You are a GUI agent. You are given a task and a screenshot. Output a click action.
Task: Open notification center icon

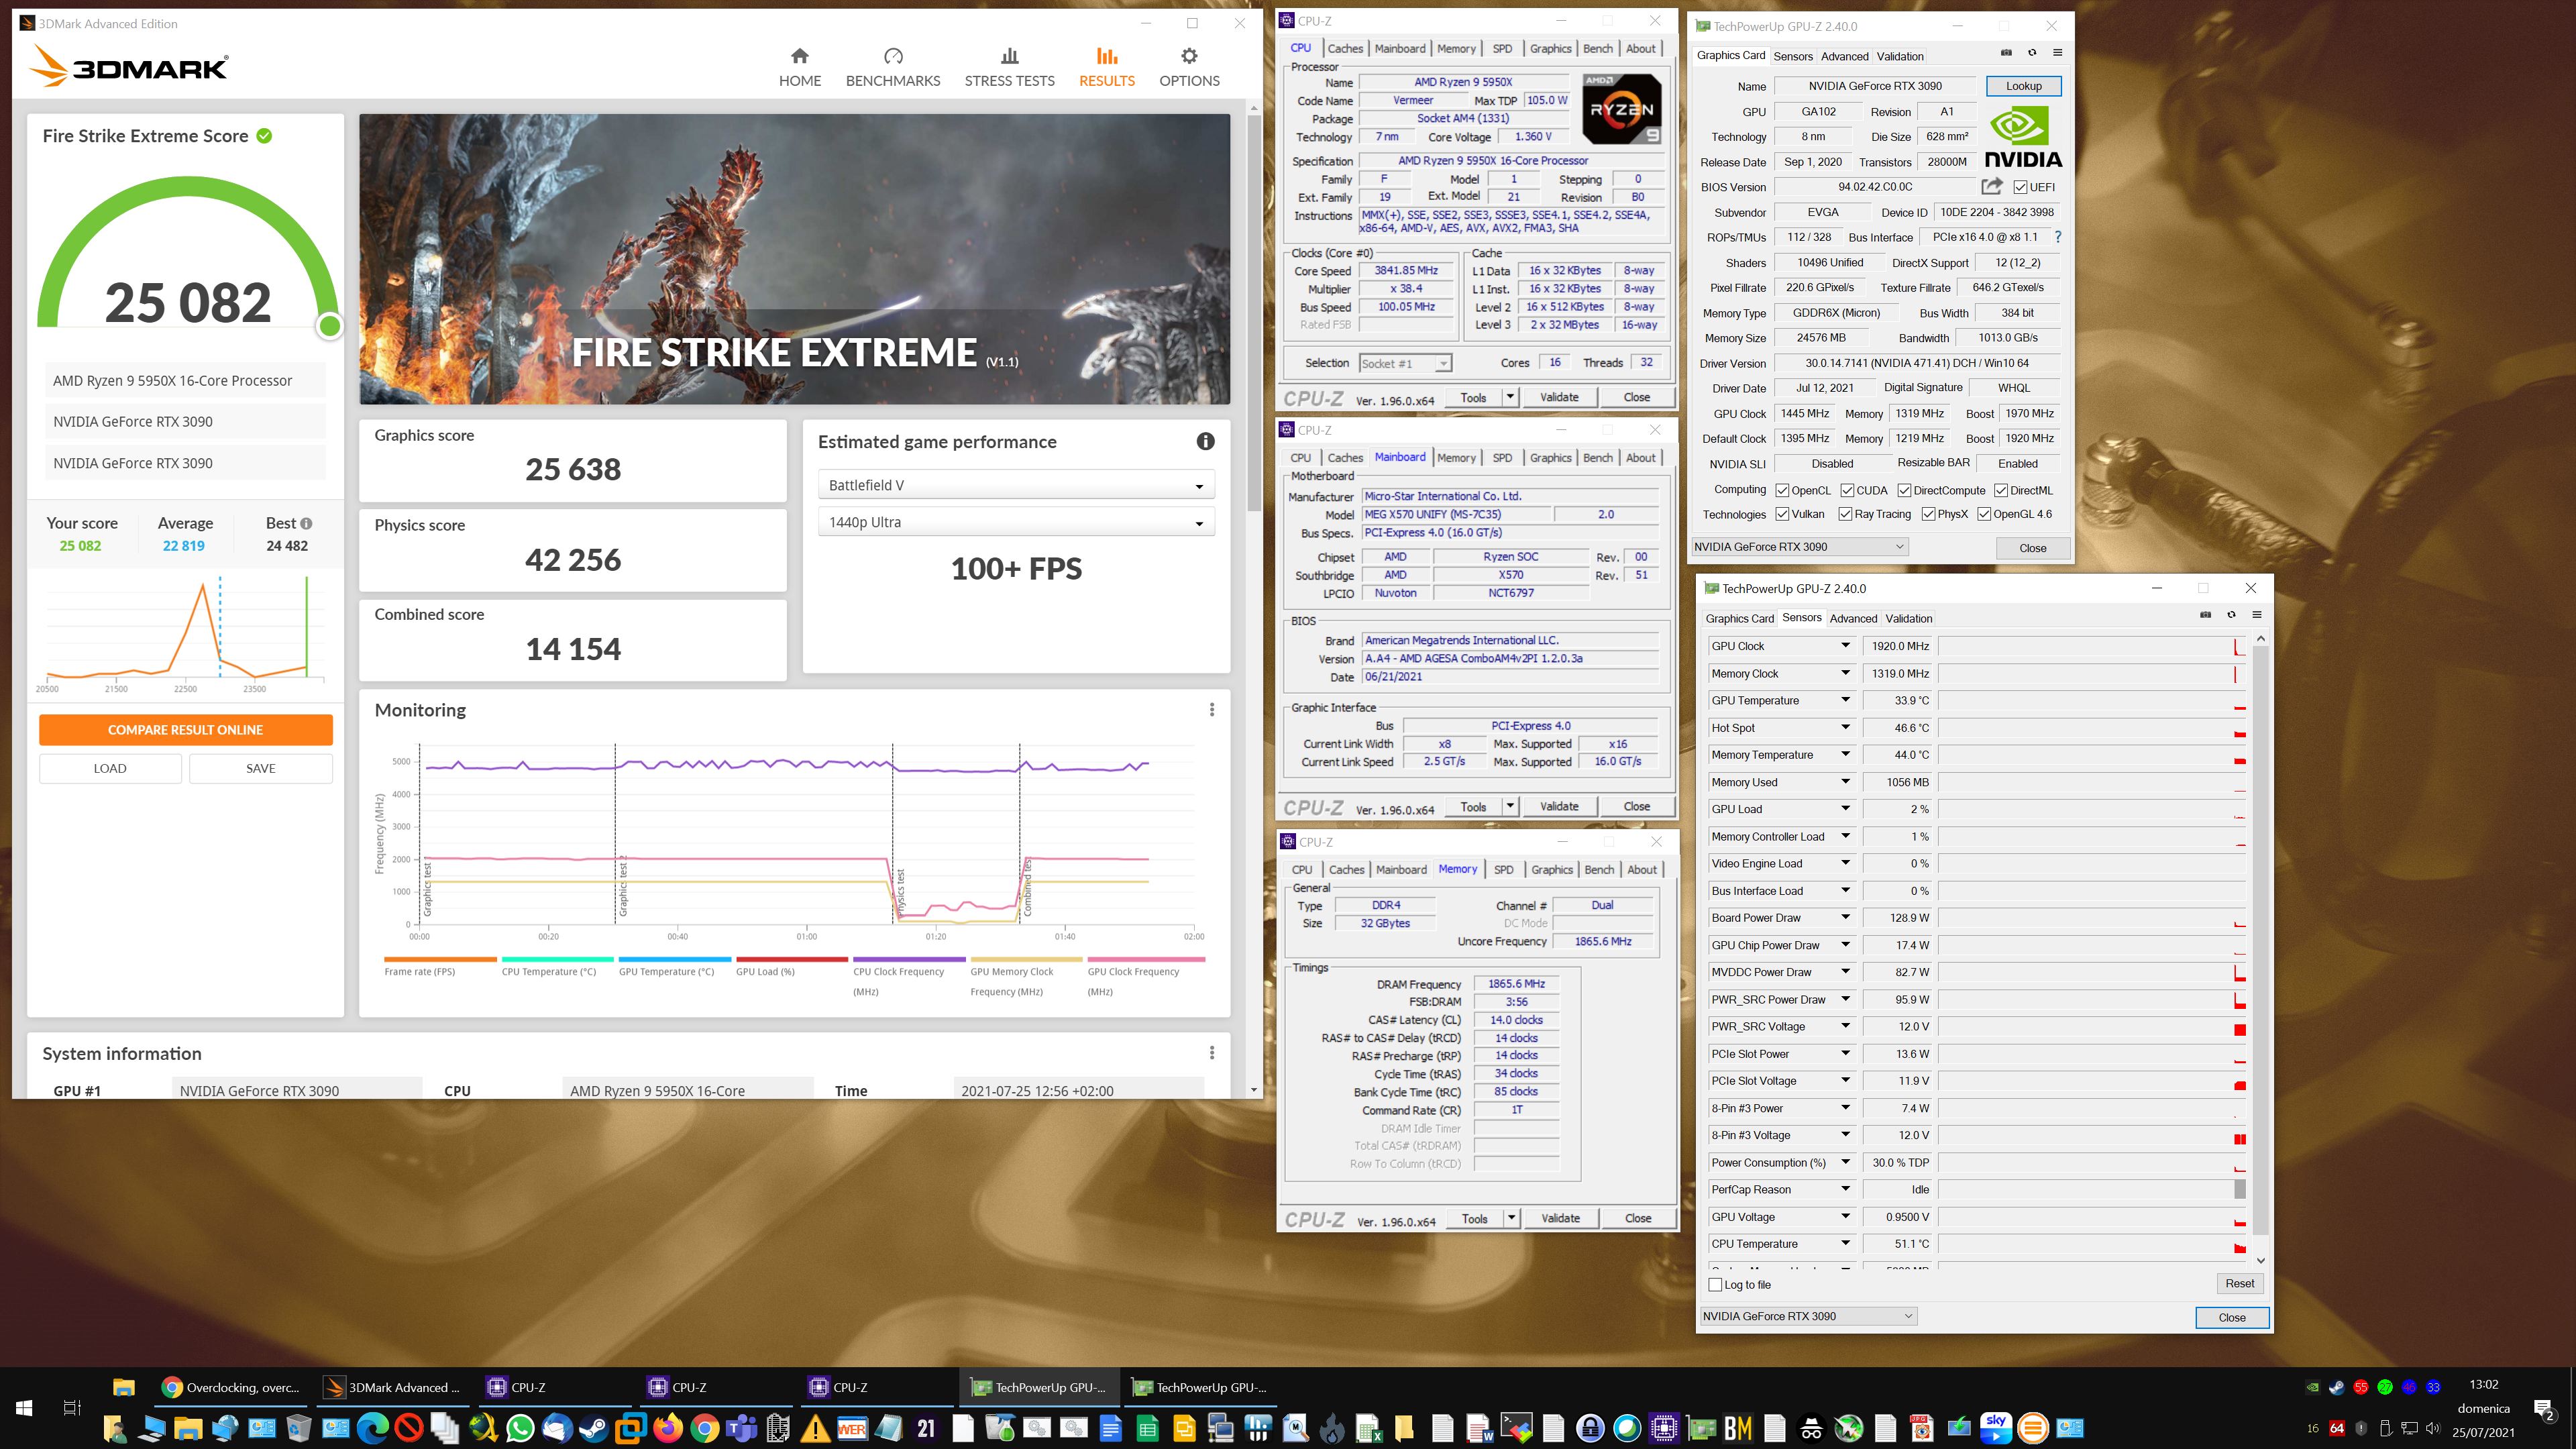2545,1410
